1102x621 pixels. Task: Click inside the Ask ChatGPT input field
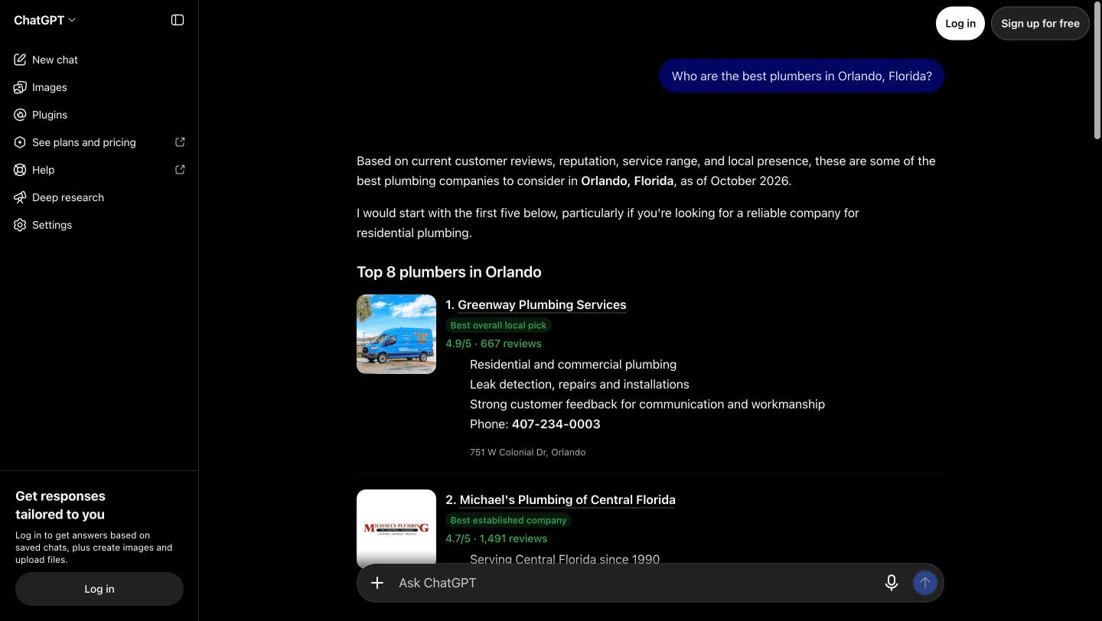pyautogui.click(x=635, y=583)
